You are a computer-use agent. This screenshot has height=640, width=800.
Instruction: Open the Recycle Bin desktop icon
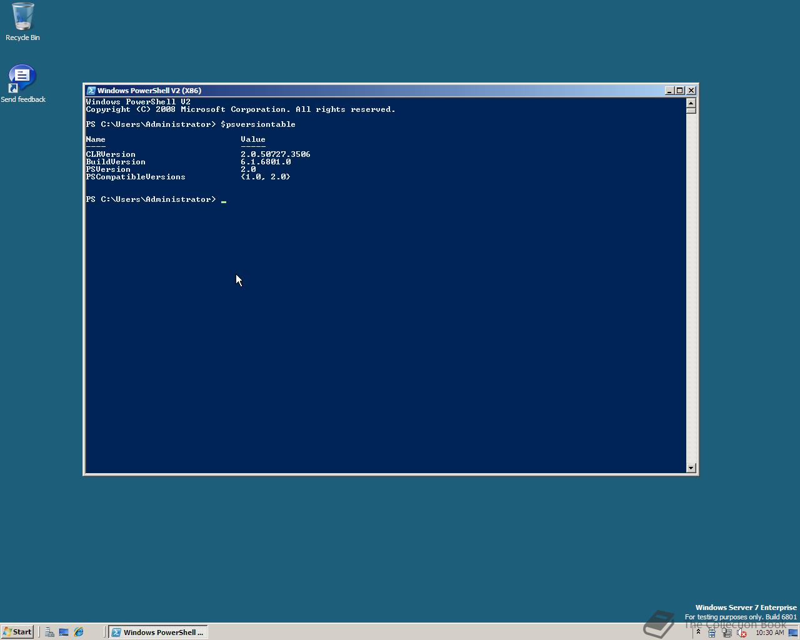click(x=22, y=22)
